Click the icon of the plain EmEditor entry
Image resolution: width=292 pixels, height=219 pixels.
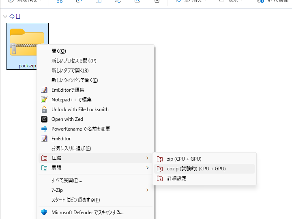coord(44,139)
